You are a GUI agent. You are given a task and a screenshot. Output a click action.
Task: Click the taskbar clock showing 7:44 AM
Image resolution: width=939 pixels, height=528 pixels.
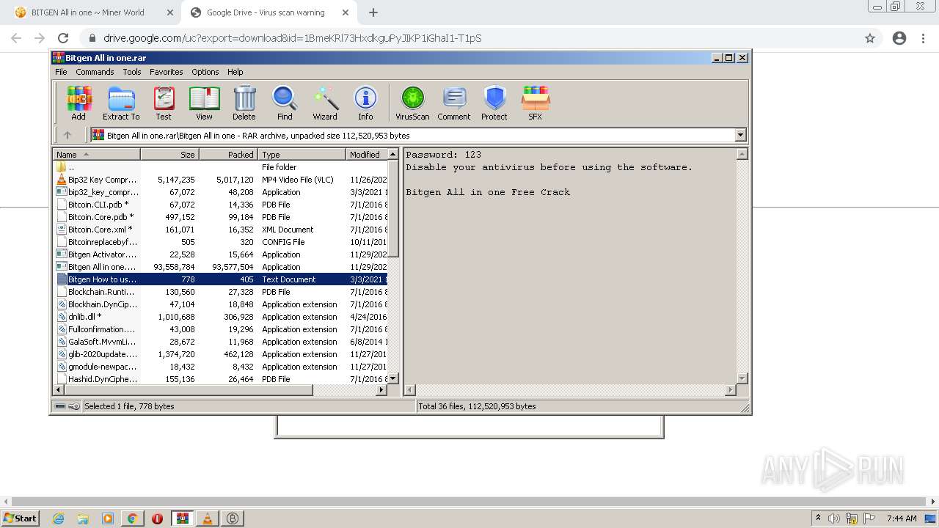click(x=902, y=518)
